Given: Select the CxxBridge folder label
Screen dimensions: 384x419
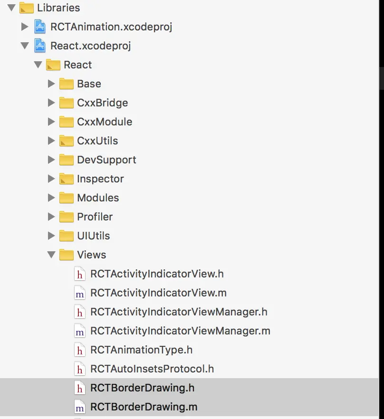Looking at the screenshot, I should click(103, 103).
